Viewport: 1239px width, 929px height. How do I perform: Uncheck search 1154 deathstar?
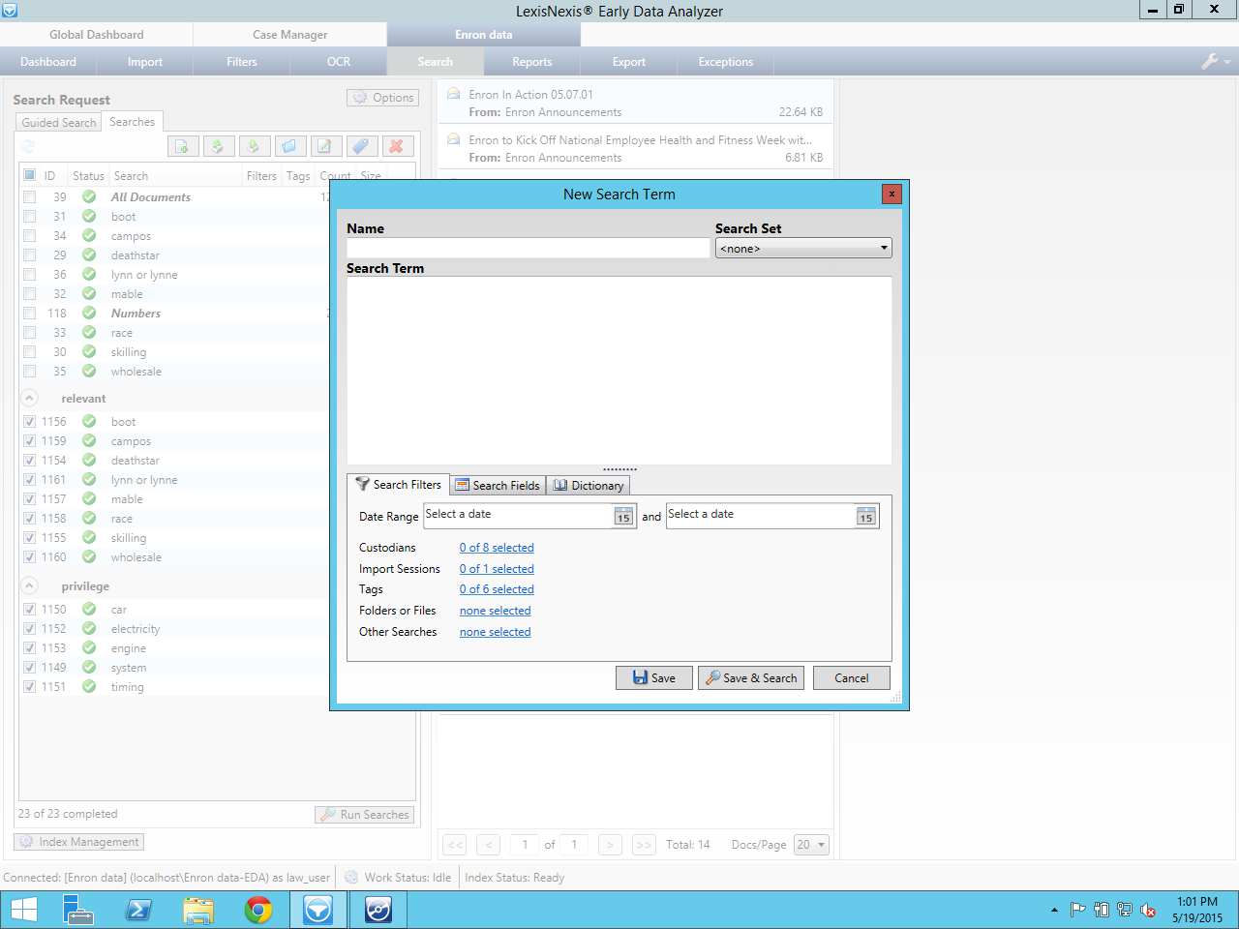[30, 461]
